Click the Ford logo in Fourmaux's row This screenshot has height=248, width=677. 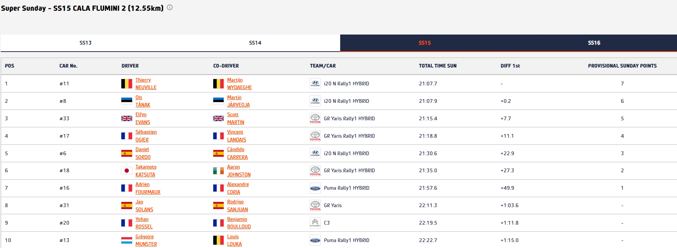tap(315, 188)
